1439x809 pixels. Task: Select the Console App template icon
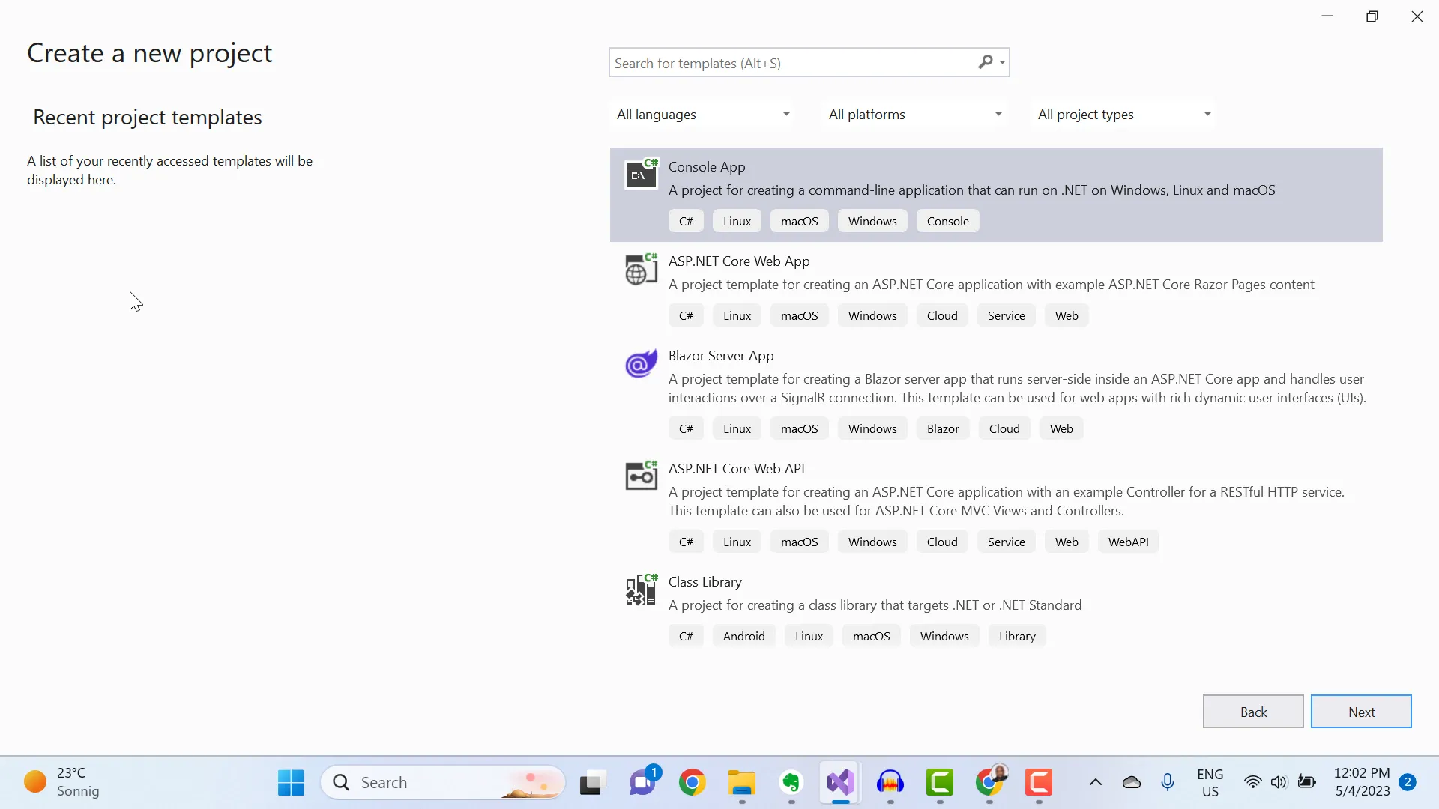(642, 174)
